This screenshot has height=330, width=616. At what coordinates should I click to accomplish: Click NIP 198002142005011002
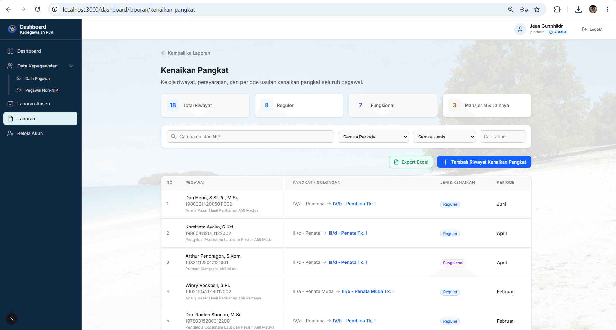(x=209, y=204)
